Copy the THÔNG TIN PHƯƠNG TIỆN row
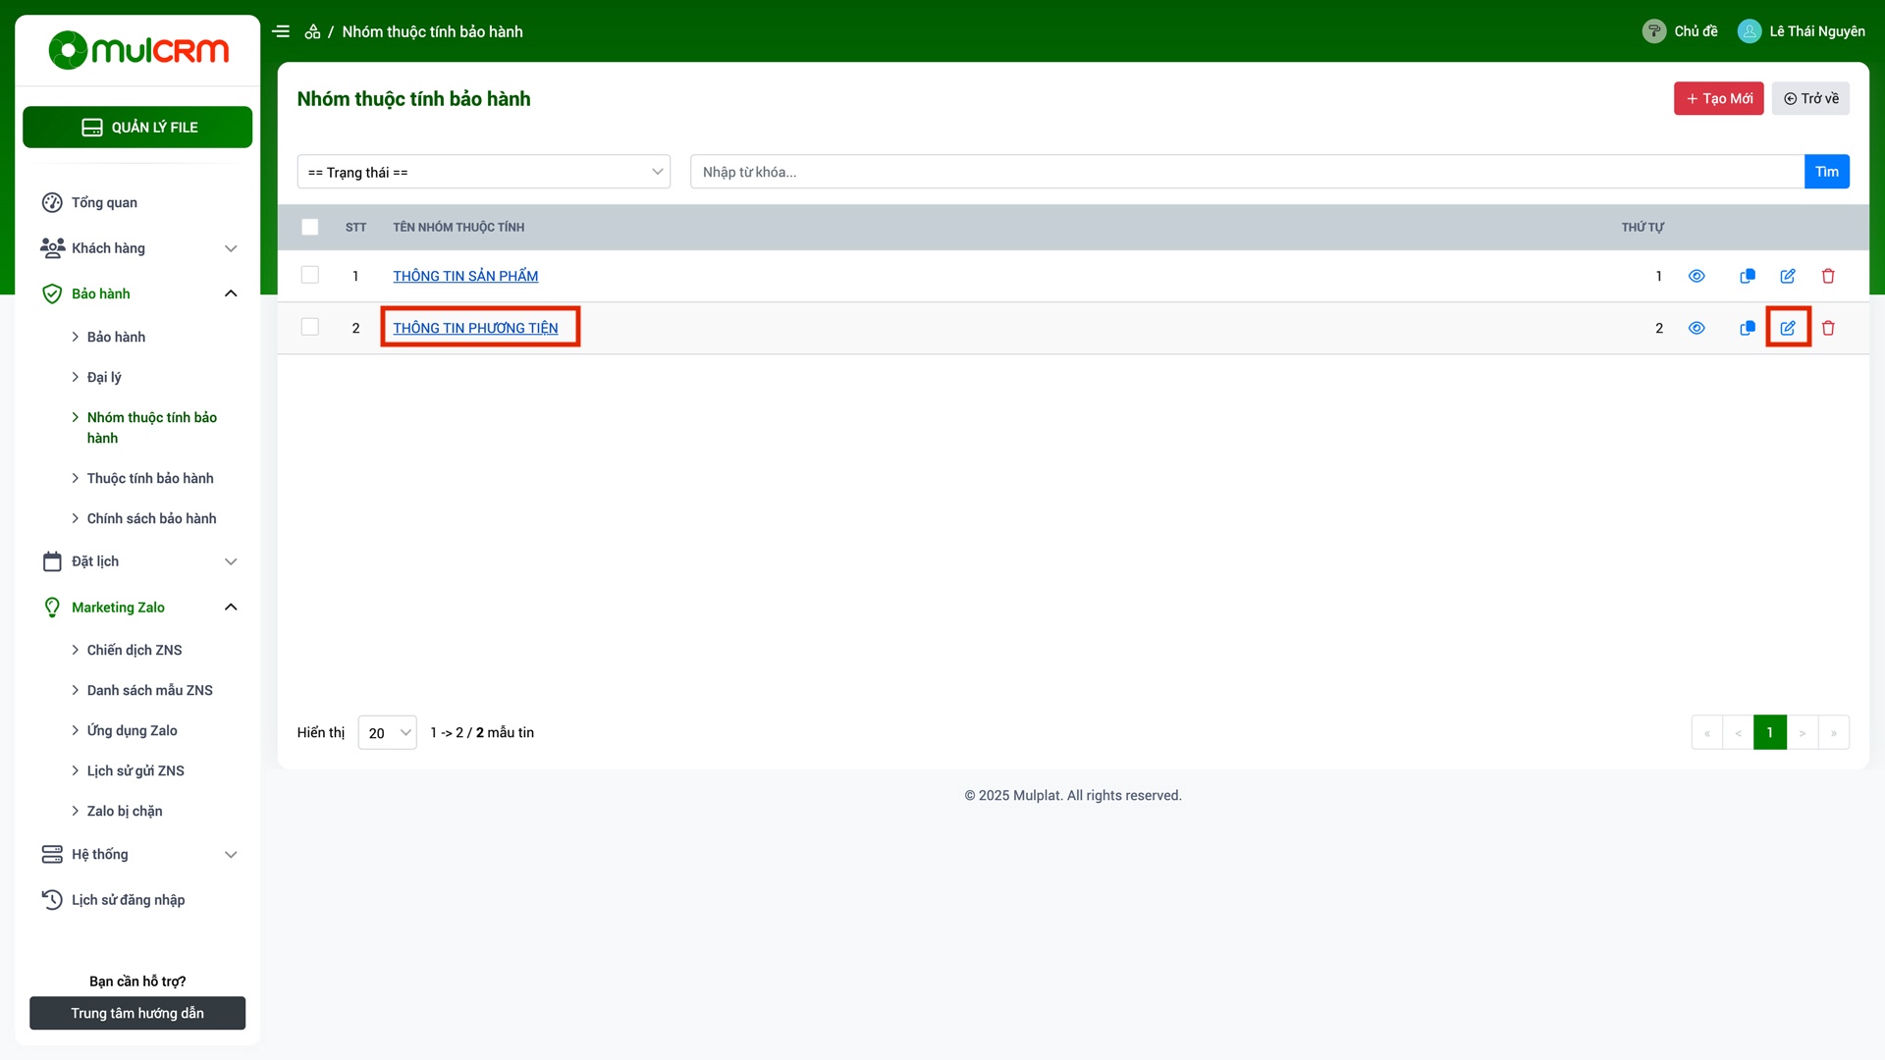 click(x=1748, y=328)
